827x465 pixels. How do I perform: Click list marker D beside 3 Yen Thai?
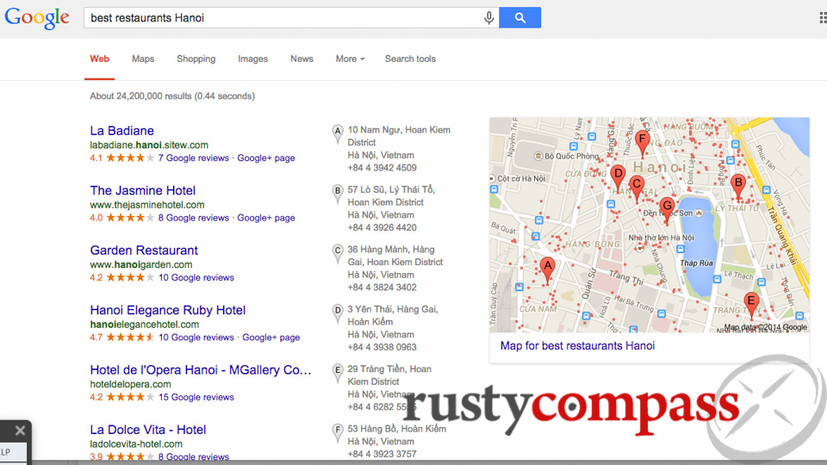pyautogui.click(x=338, y=313)
